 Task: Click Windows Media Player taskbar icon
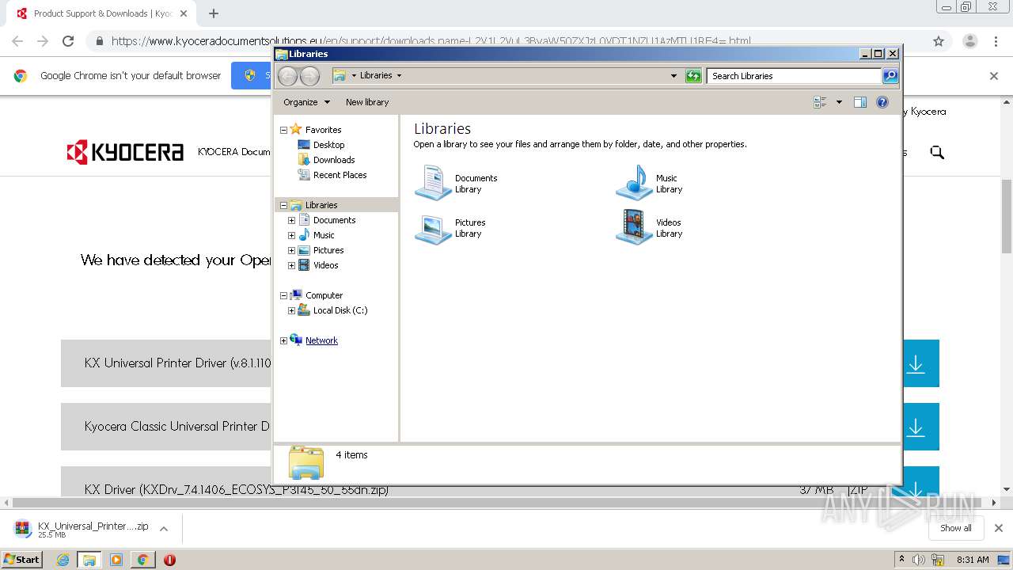pyautogui.click(x=116, y=560)
